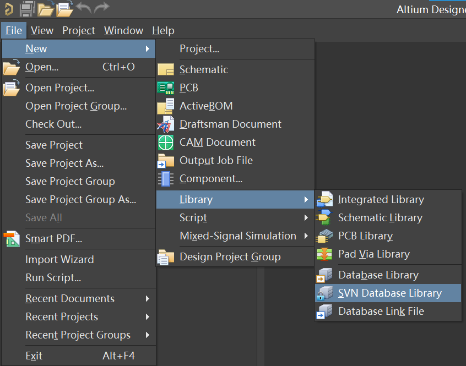The width and height of the screenshot is (466, 366).
Task: Click the green PCB board icon
Action: pos(166,88)
